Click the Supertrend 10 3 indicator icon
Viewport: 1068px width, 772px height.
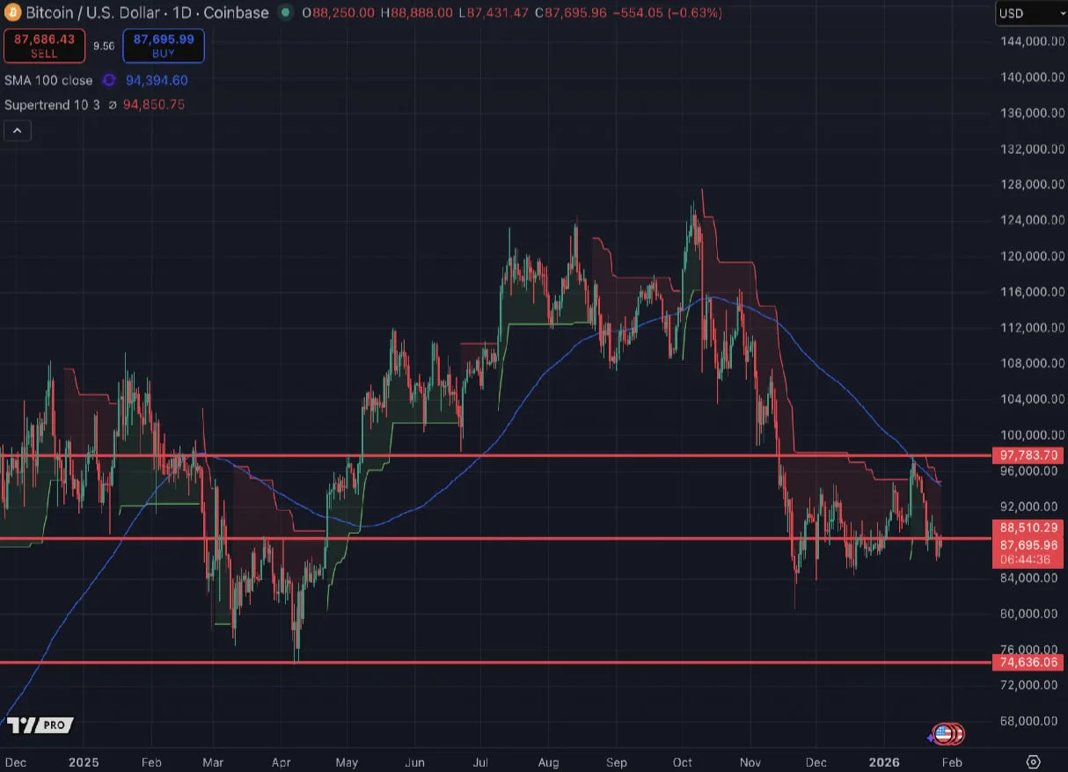pos(111,105)
